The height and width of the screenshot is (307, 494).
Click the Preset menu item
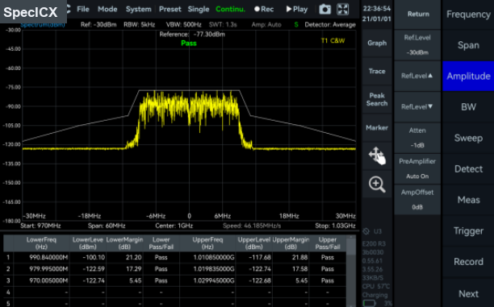[x=170, y=9]
